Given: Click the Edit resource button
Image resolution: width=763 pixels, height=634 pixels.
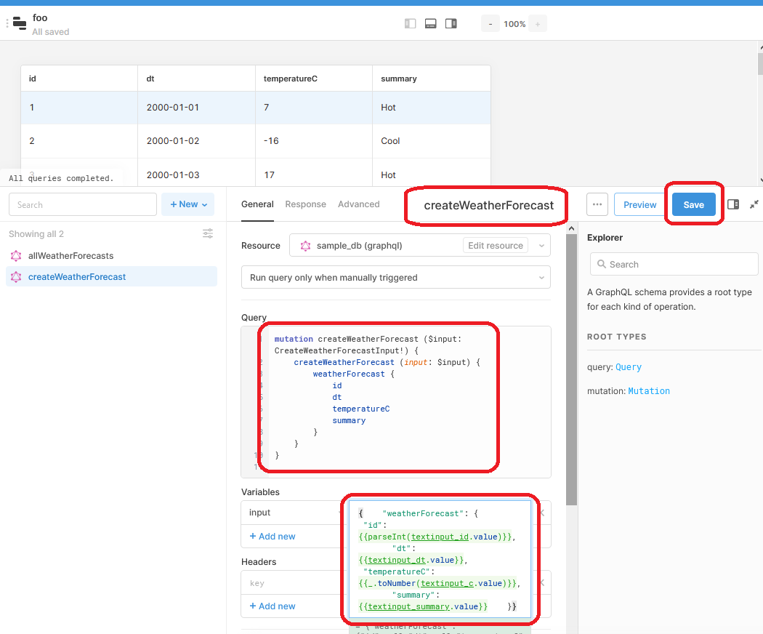Looking at the screenshot, I should point(496,246).
